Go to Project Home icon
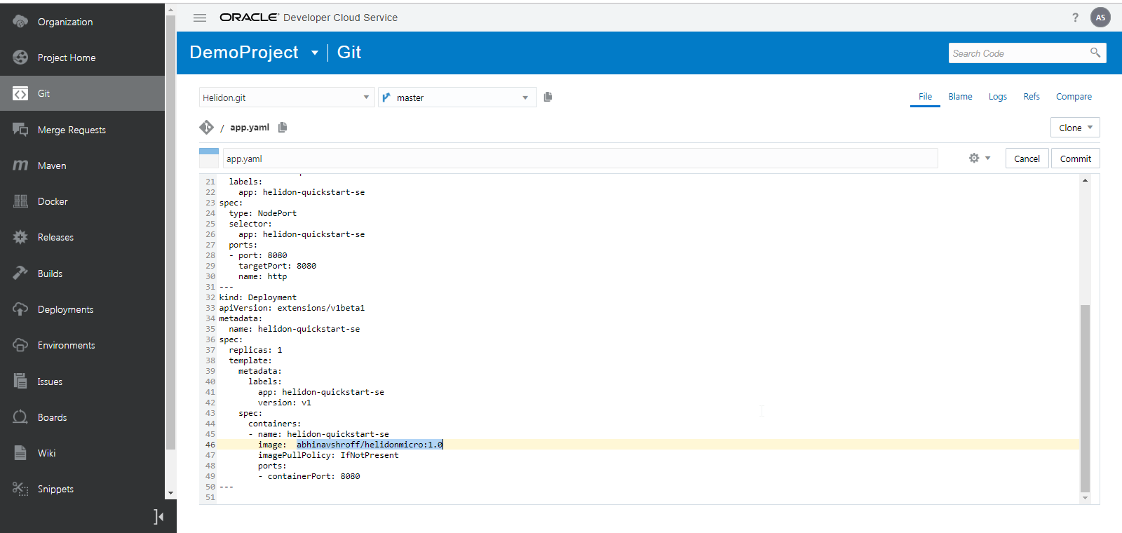The width and height of the screenshot is (1122, 533). coord(20,58)
